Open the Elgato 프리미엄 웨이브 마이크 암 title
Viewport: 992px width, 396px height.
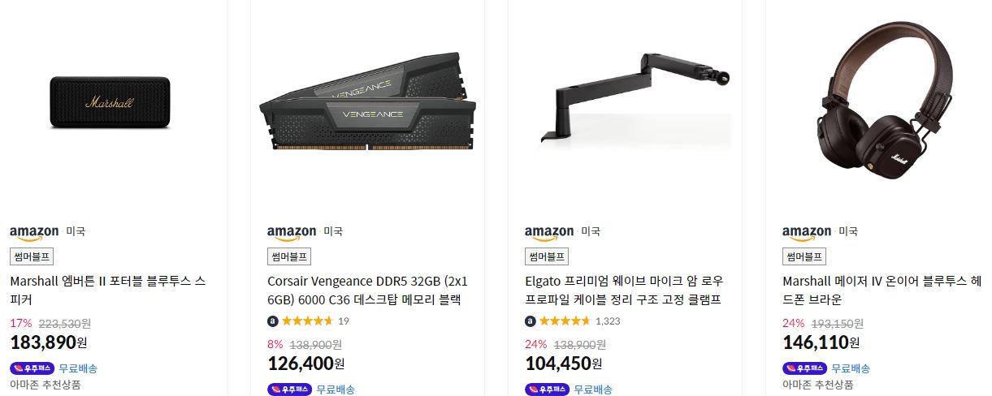click(x=624, y=291)
